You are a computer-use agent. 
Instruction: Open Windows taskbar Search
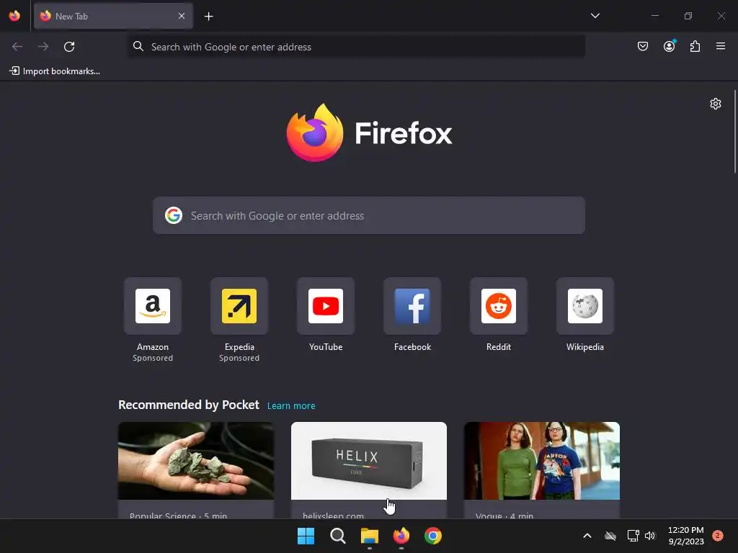pyautogui.click(x=337, y=536)
